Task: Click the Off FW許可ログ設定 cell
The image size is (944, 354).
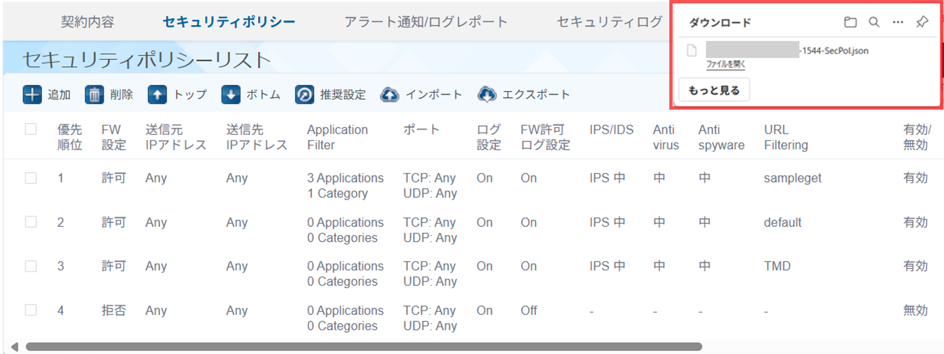Action: (529, 310)
